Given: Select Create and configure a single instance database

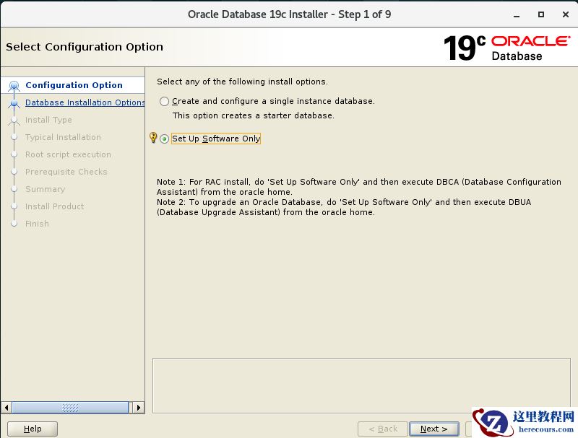Looking at the screenshot, I should pyautogui.click(x=165, y=101).
